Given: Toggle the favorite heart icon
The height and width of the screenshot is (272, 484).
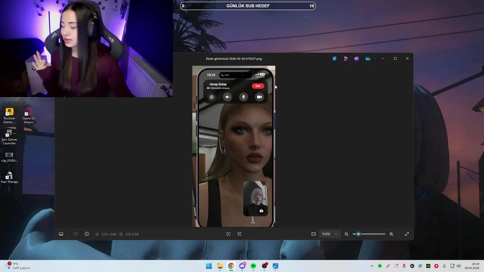Looking at the screenshot, I should coord(76,234).
